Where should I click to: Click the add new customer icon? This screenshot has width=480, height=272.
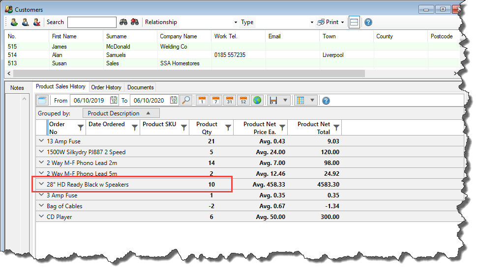pos(14,22)
